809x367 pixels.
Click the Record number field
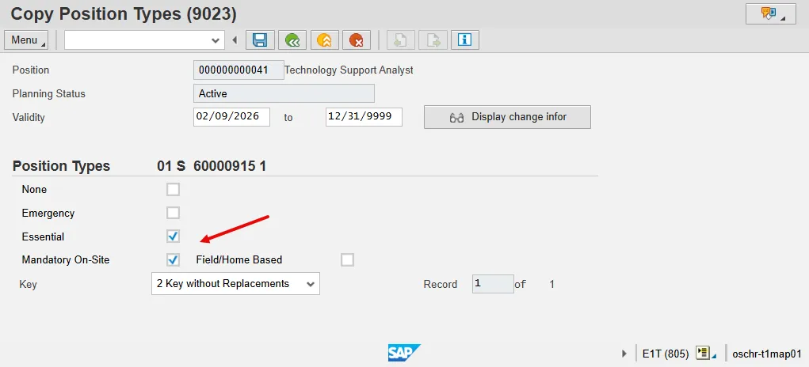[493, 284]
